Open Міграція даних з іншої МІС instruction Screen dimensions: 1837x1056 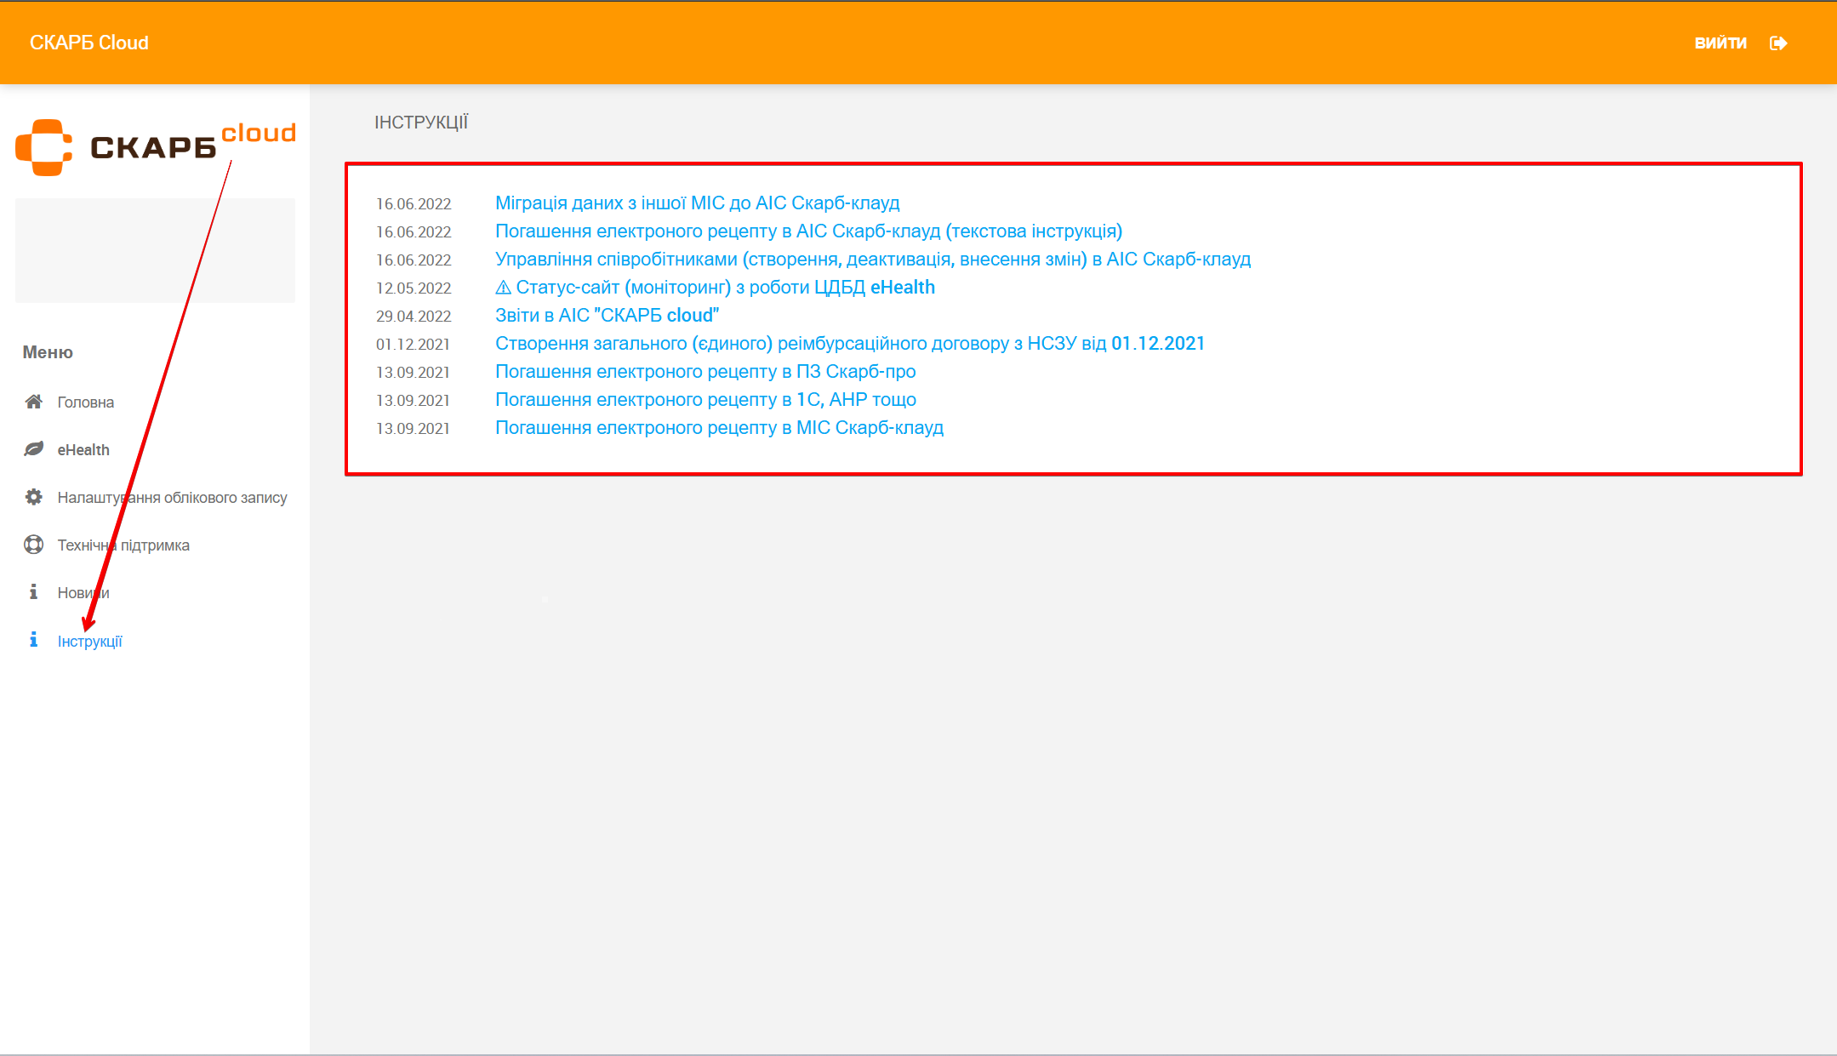[x=697, y=203]
